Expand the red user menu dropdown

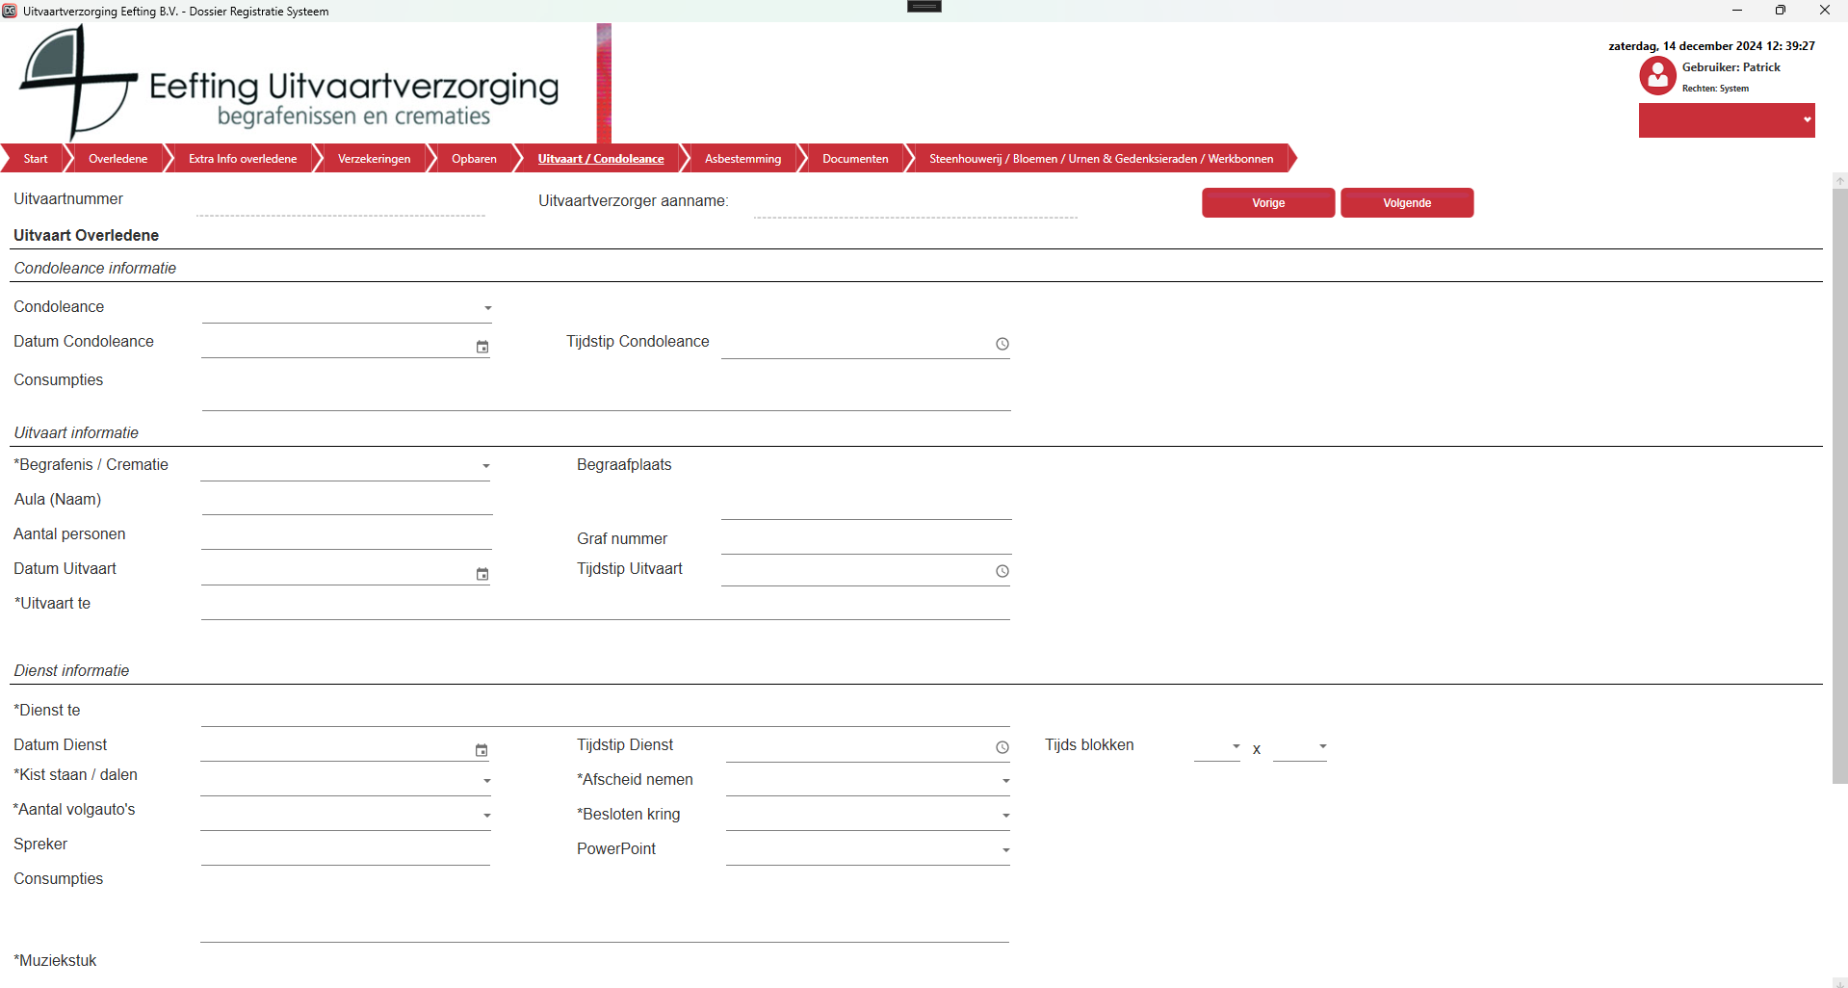coord(1807,119)
